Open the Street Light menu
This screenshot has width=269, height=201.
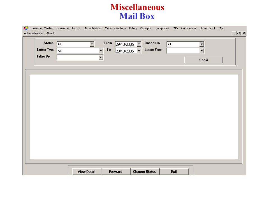207,28
